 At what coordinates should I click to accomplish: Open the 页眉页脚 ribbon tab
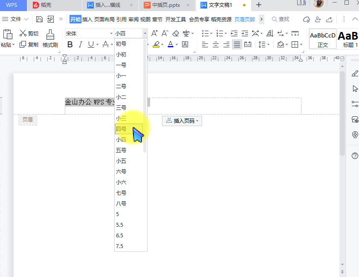(245, 19)
